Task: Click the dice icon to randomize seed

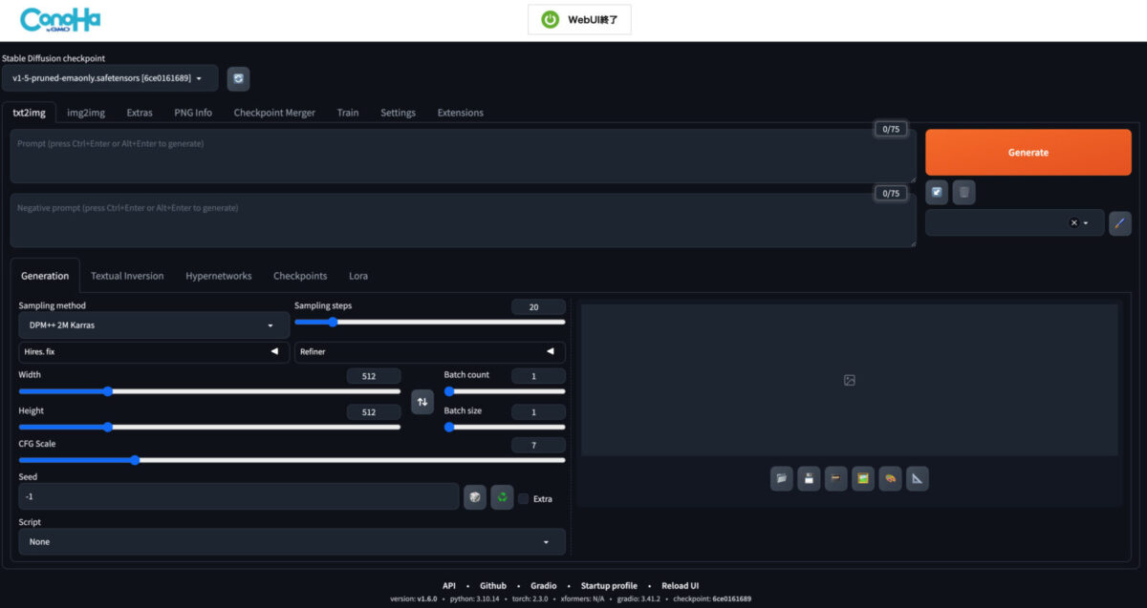Action: [x=474, y=497]
